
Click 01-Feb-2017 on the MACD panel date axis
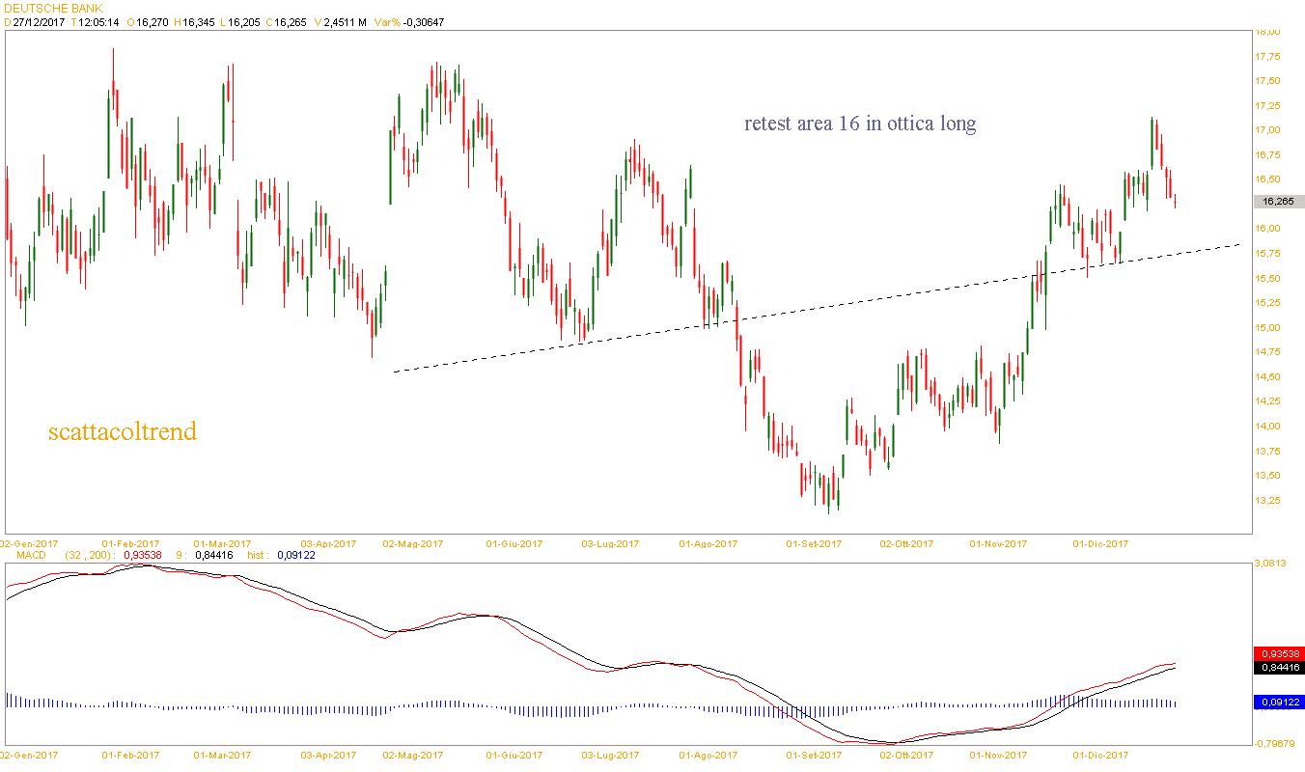130,755
